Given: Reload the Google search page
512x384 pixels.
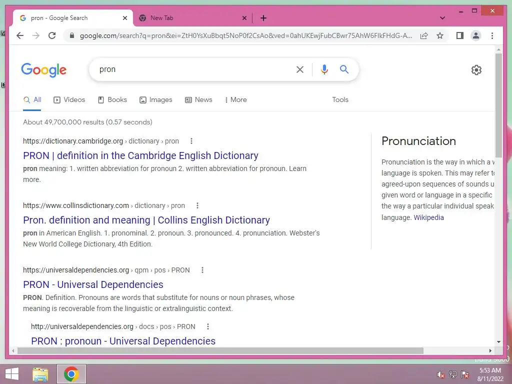Looking at the screenshot, I should pos(52,35).
